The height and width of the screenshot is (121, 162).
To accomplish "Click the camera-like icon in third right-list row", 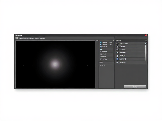I will click(117, 50).
